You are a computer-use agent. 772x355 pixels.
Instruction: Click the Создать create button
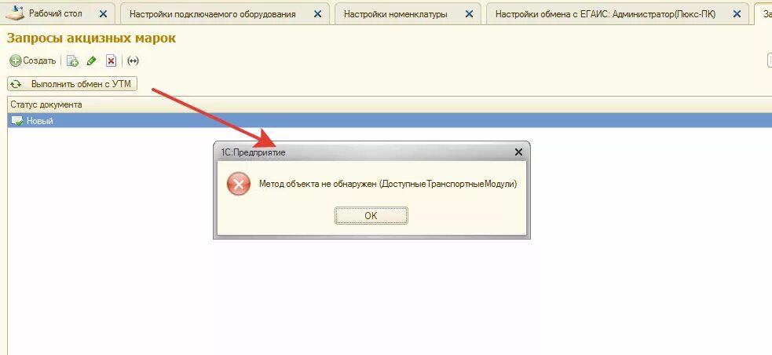[33, 61]
